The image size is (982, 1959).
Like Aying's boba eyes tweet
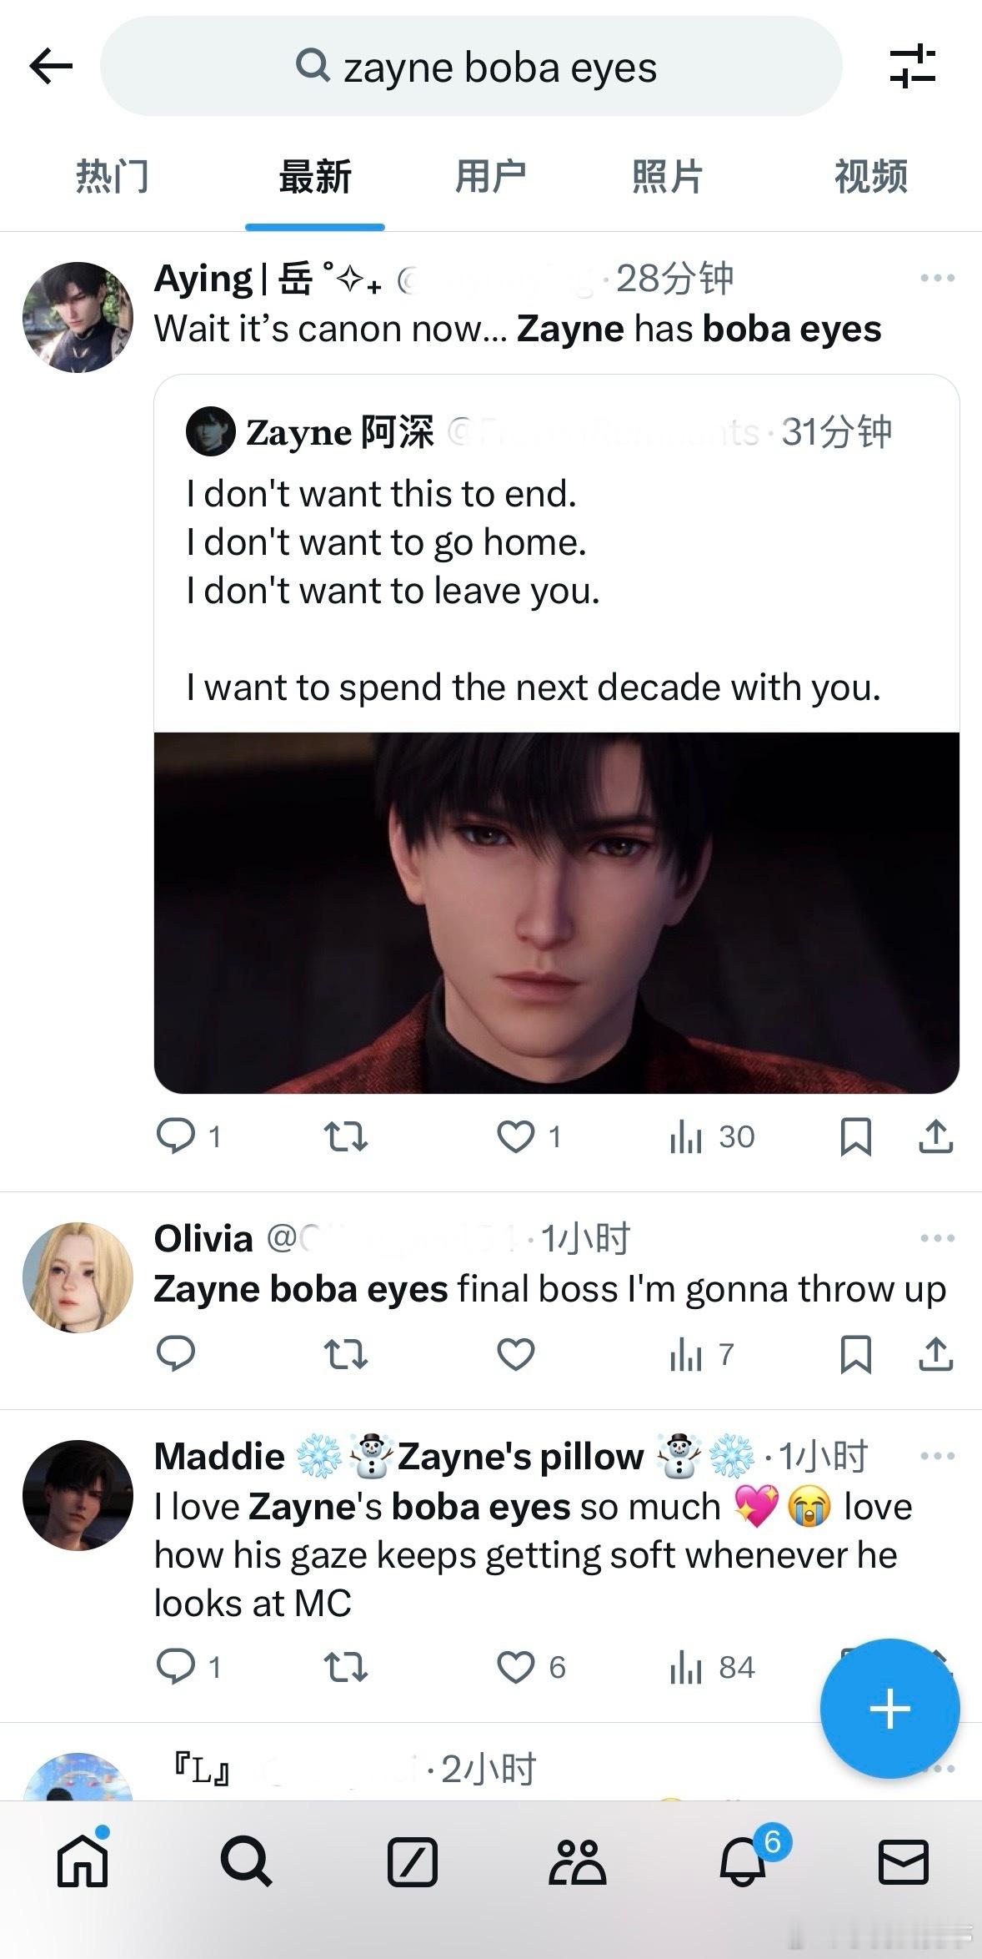tap(516, 1136)
